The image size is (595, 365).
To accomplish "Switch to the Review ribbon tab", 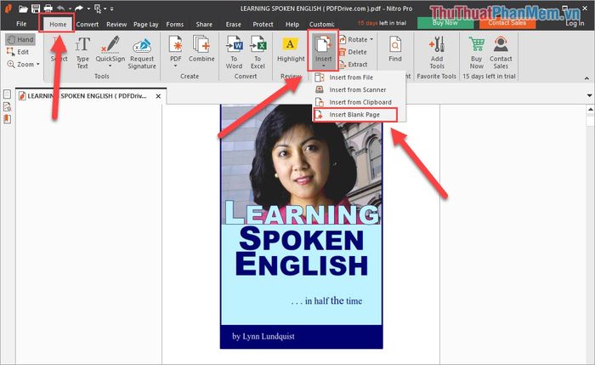I will click(116, 25).
